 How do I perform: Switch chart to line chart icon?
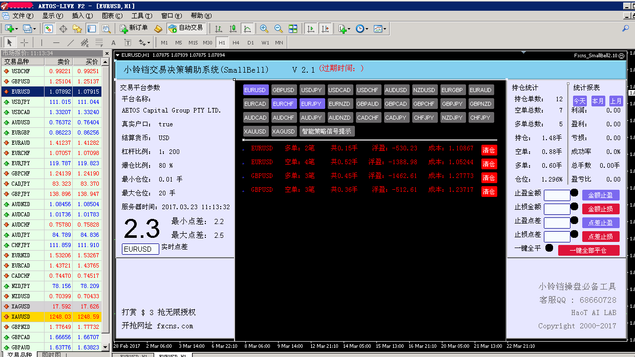point(247,29)
